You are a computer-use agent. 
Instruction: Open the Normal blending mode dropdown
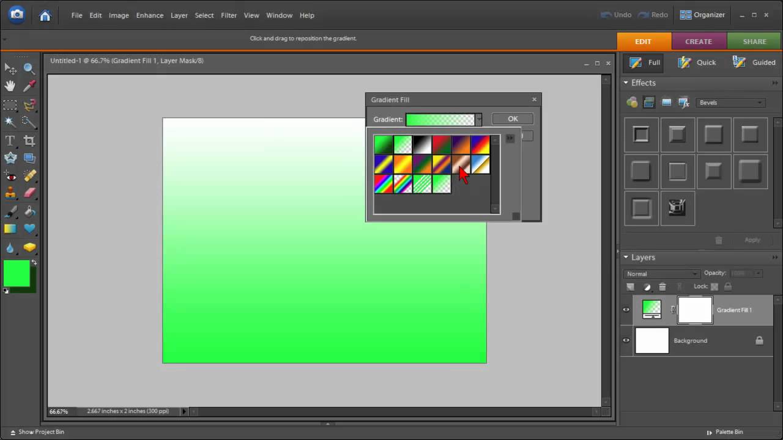[661, 274]
